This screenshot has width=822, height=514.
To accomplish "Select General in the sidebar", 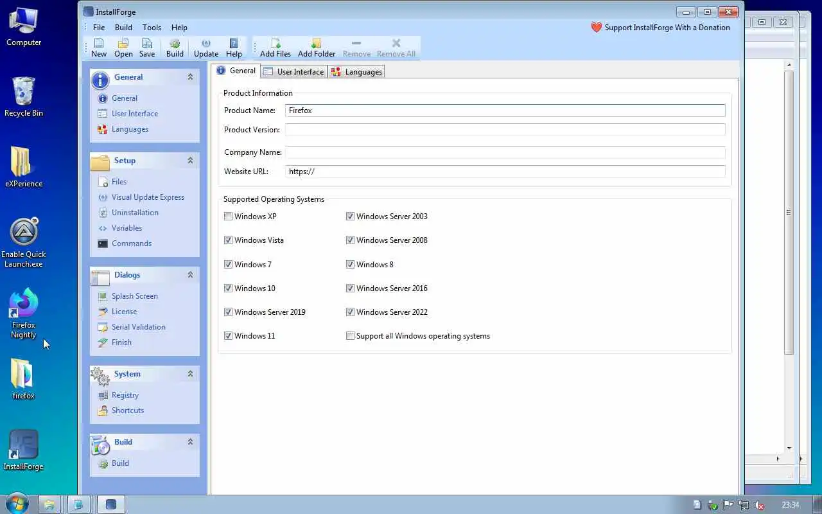I will coord(125,98).
